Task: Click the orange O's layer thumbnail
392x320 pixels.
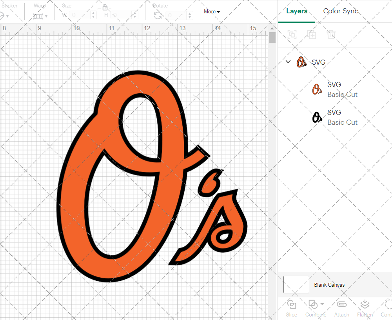Action: click(x=317, y=89)
